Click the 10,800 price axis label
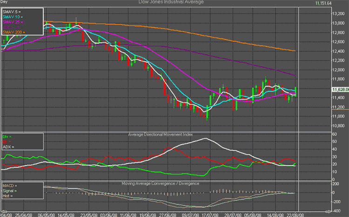This screenshot has height=217, width=349. 338,126
